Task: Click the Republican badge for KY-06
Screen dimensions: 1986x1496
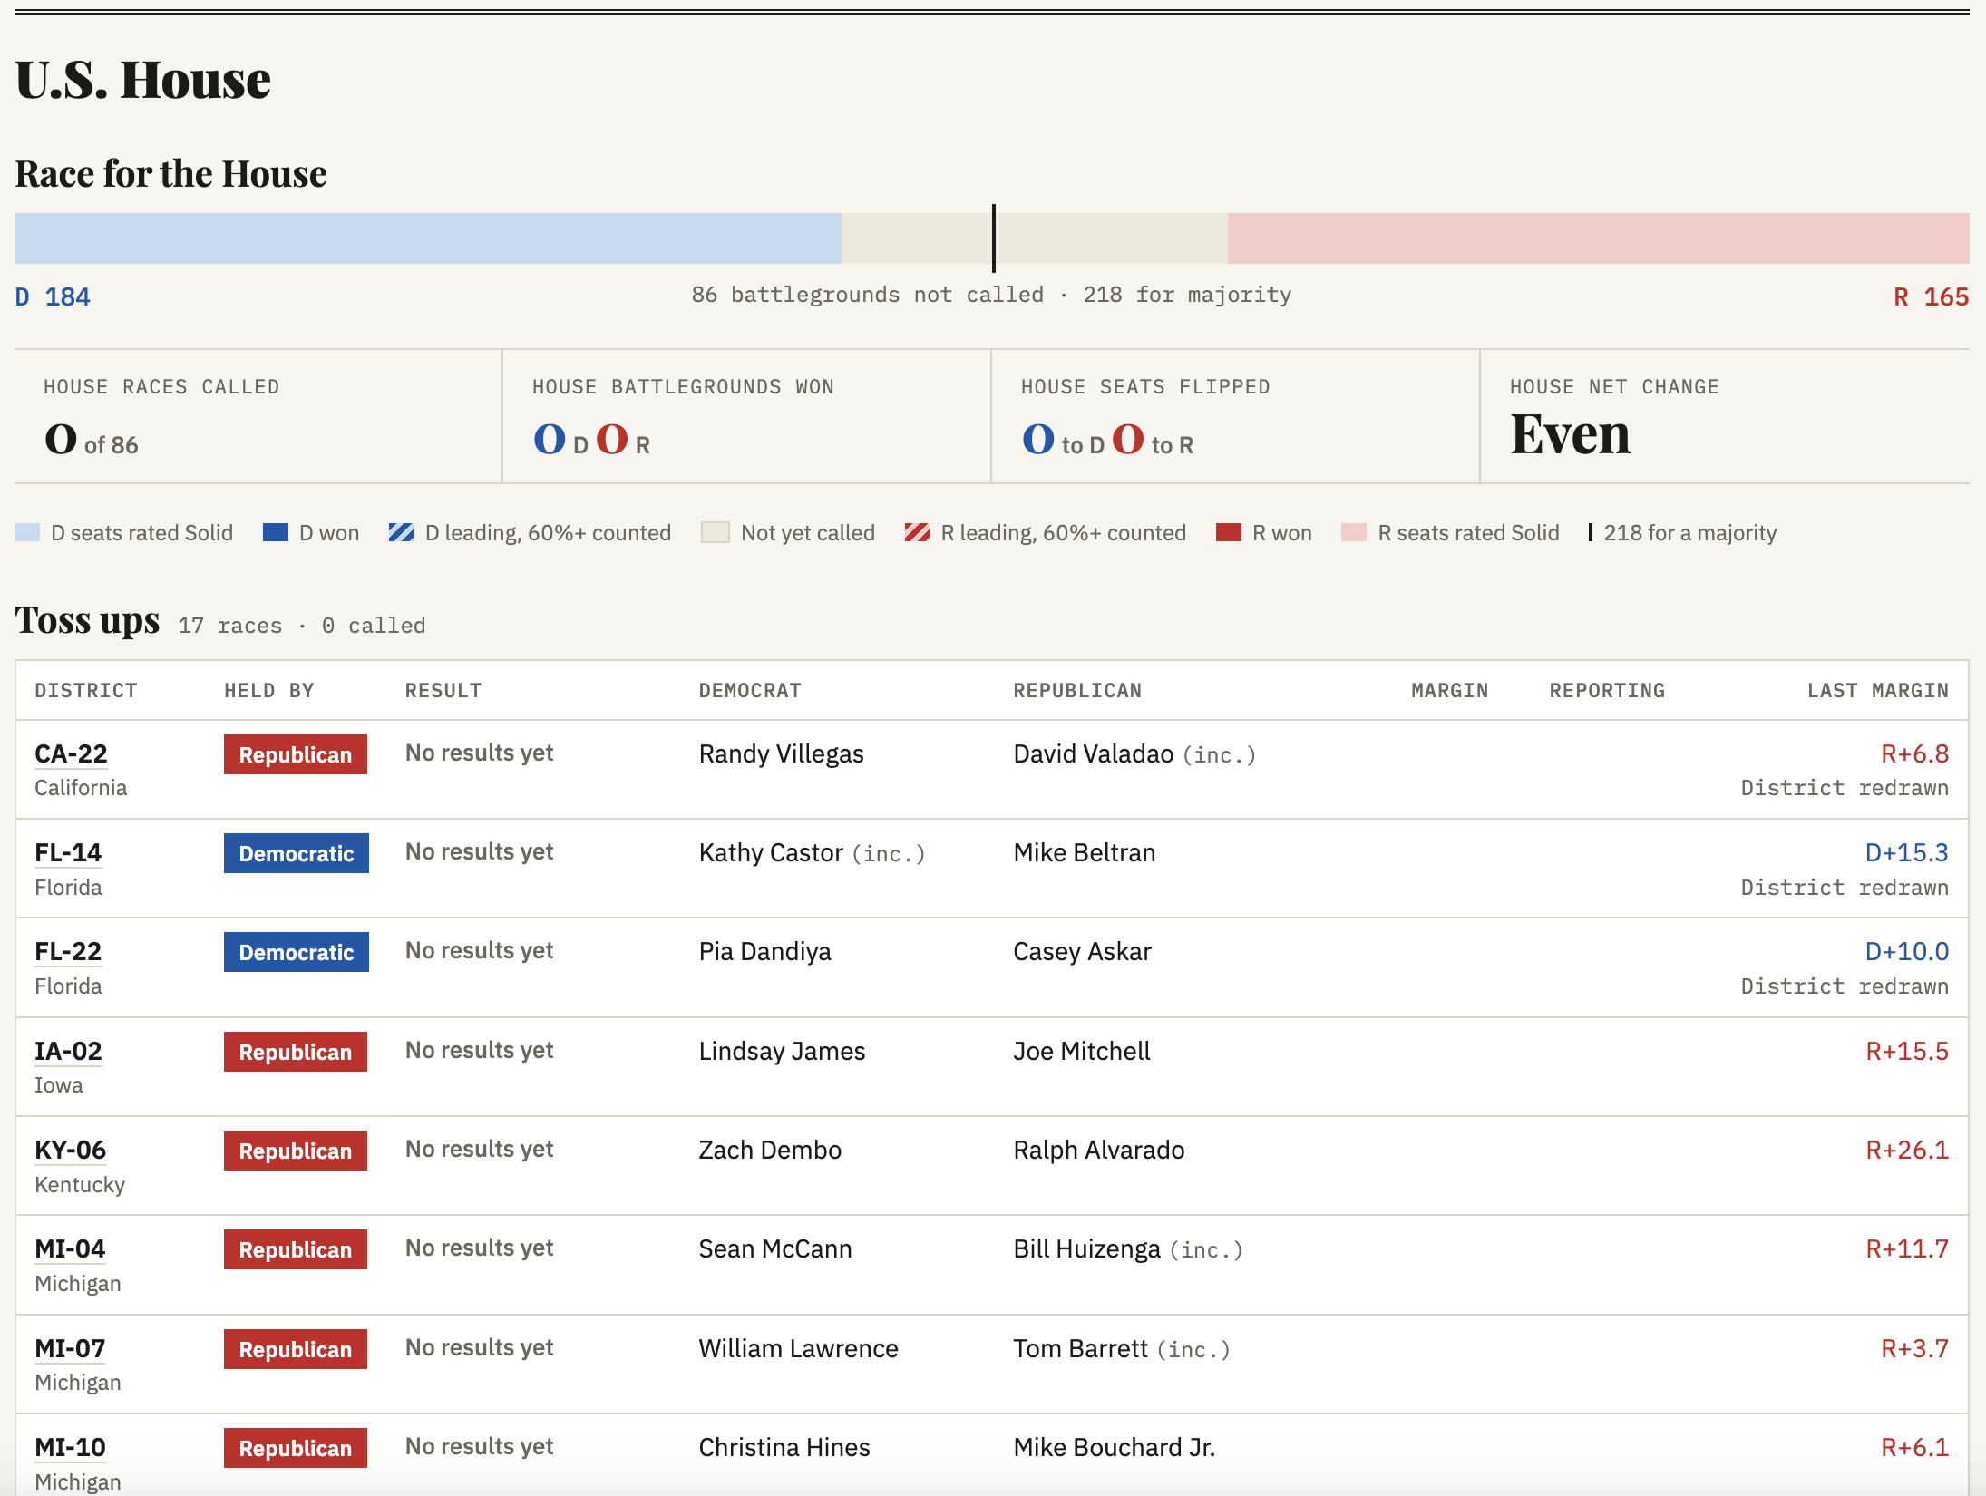Action: (296, 1151)
